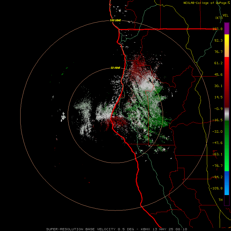Viewport: 231px width, 231px height.
Task: Click the 08:10 timestamp in caption
Action: point(181,229)
